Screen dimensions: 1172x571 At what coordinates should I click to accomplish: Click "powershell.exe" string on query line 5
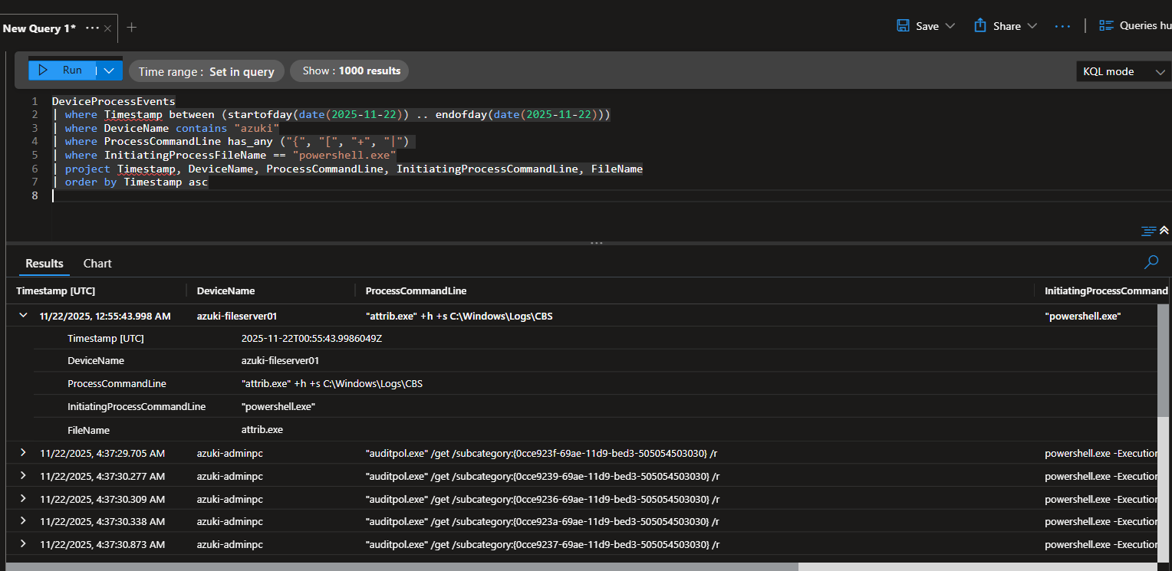344,155
